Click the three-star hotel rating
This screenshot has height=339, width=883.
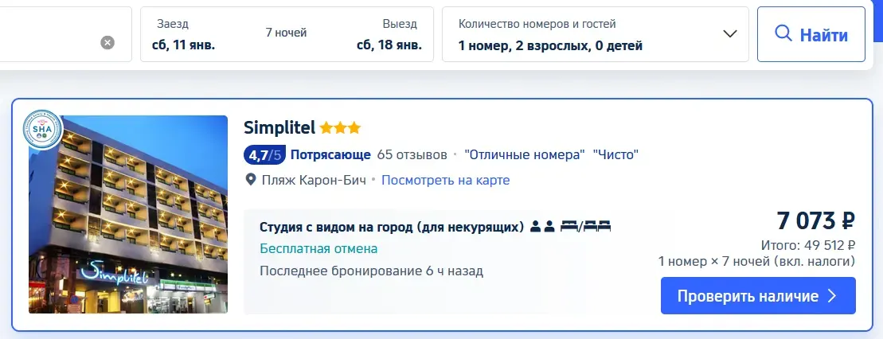pos(340,127)
